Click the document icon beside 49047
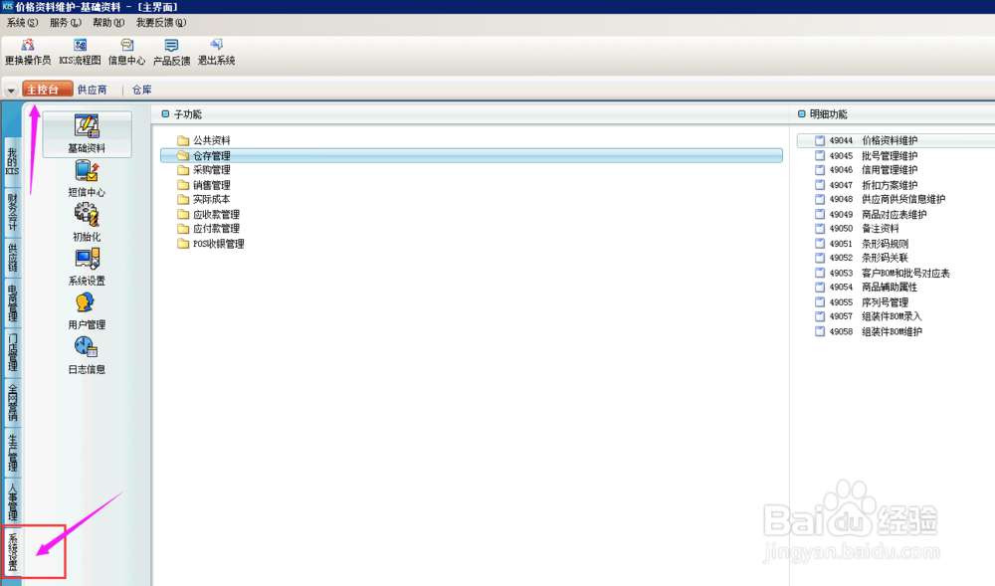This screenshot has width=995, height=586. (x=820, y=185)
